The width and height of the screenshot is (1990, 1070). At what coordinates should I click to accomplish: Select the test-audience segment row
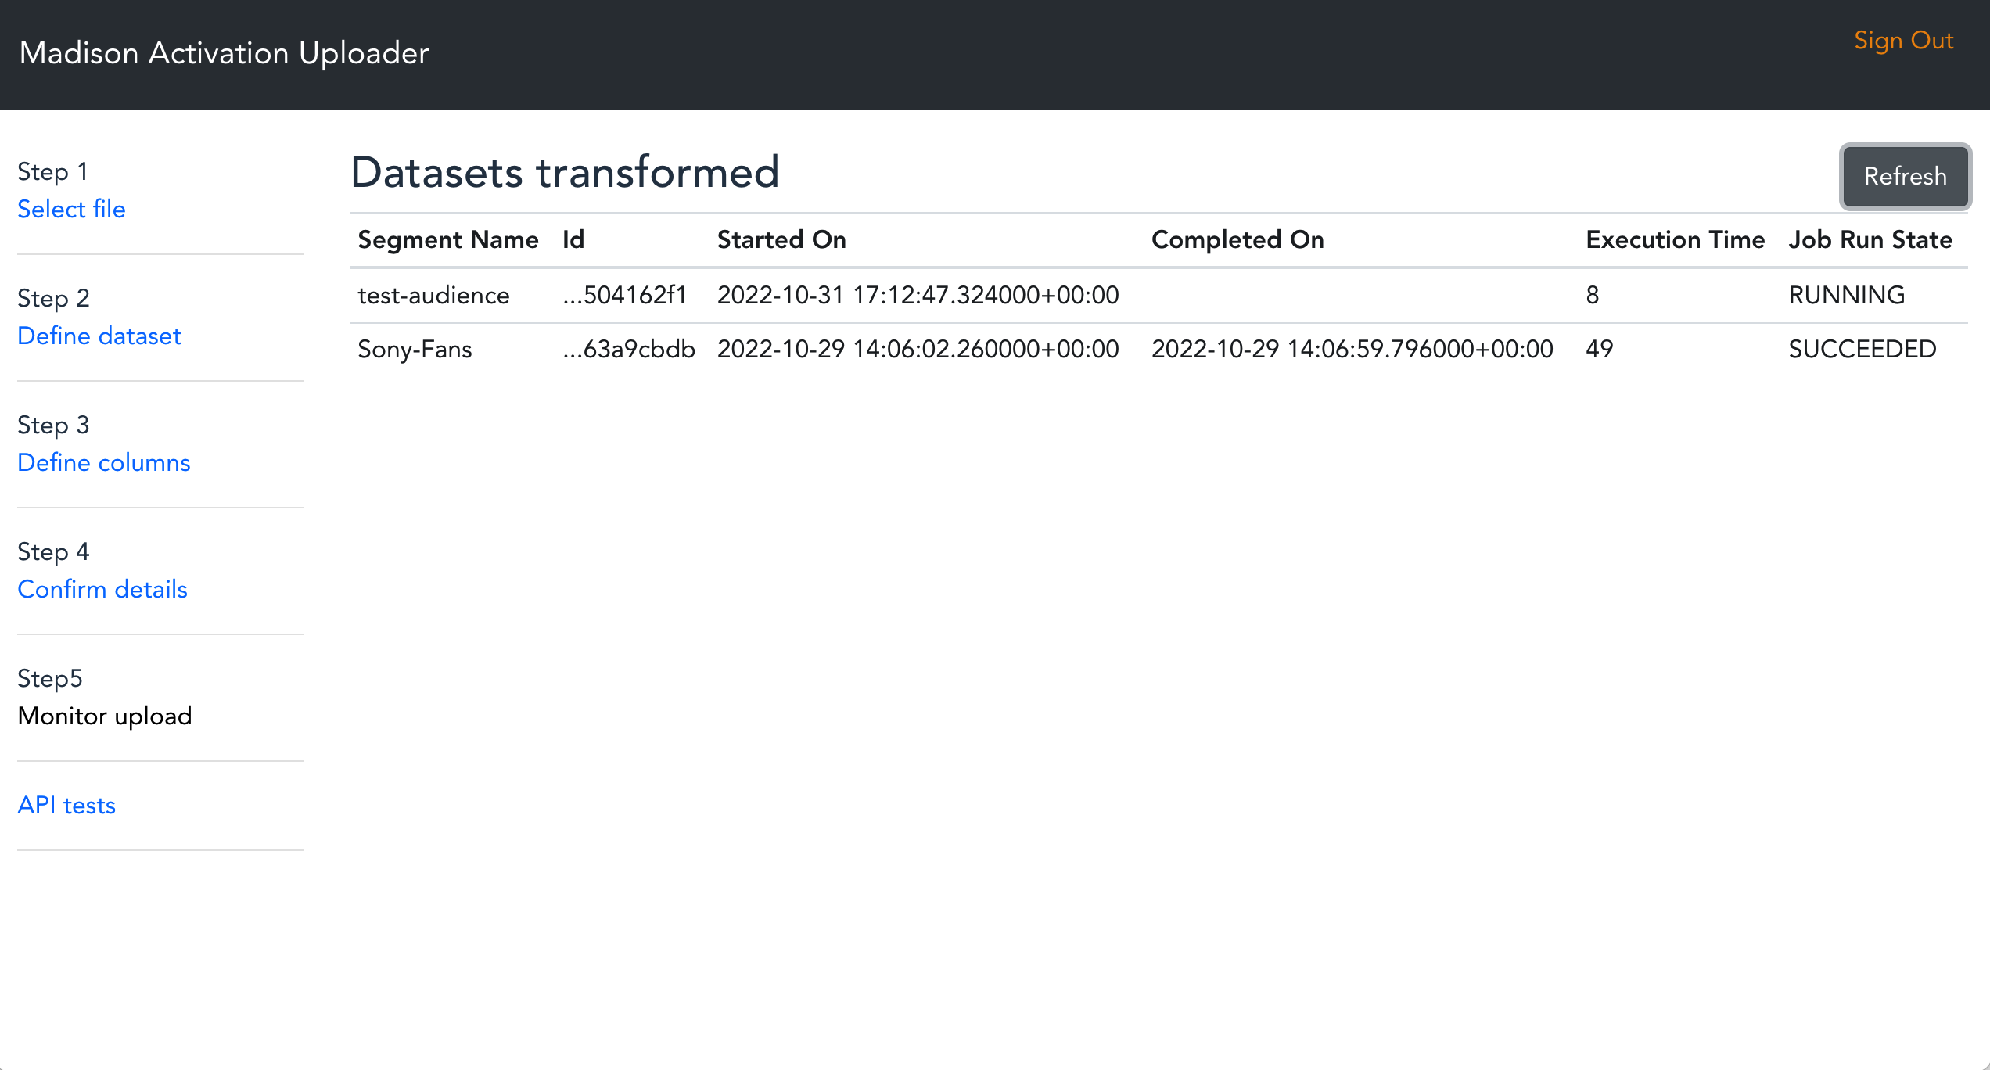click(x=433, y=296)
